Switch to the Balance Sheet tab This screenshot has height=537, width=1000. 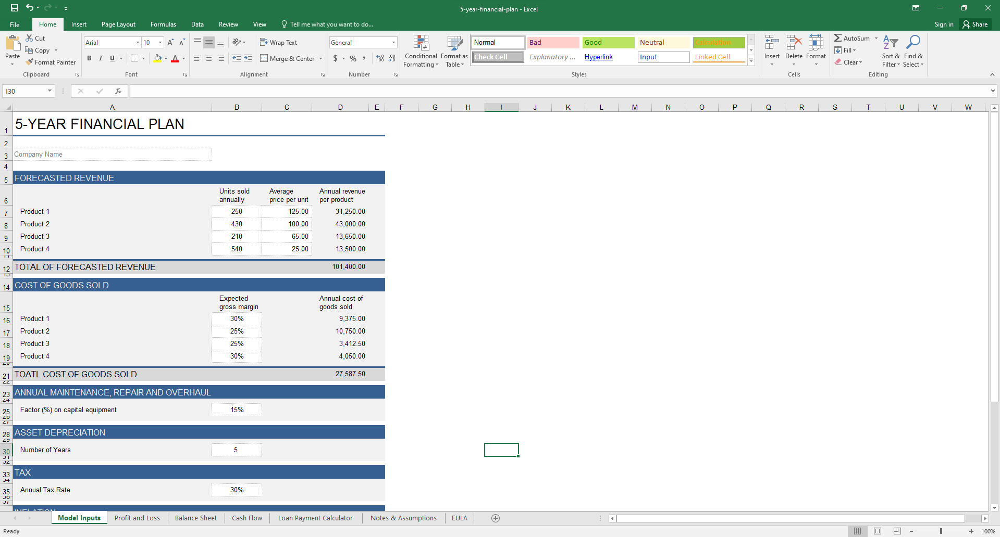pos(195,518)
